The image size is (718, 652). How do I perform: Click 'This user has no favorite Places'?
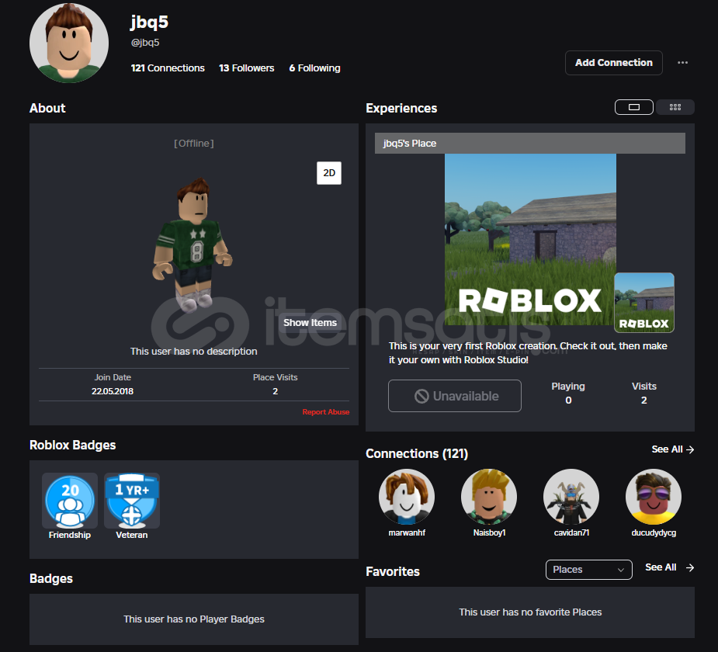(530, 612)
